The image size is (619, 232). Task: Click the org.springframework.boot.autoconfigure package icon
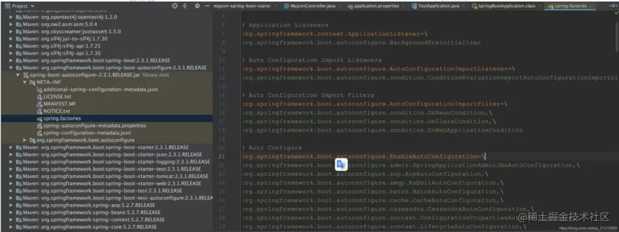32,140
